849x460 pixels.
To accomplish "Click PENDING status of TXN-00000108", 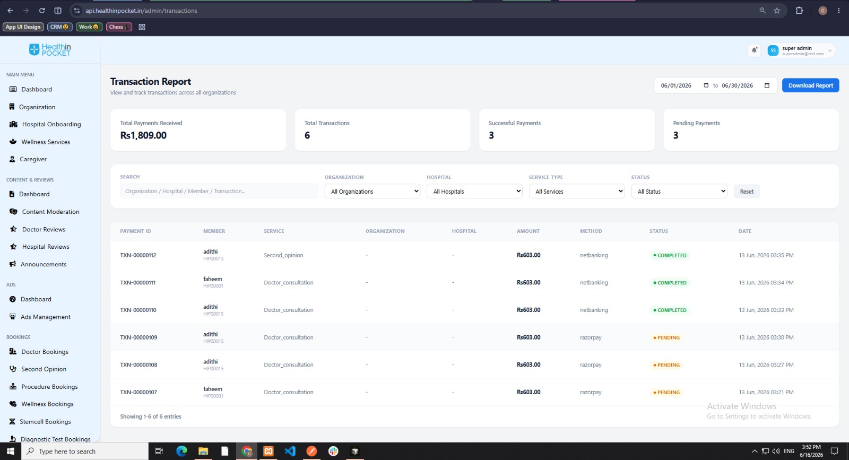I will point(666,365).
